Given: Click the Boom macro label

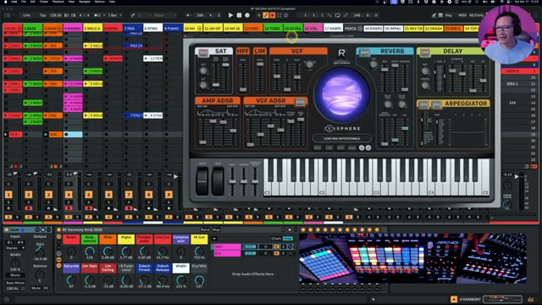Looking at the screenshot, I should click(71, 239).
